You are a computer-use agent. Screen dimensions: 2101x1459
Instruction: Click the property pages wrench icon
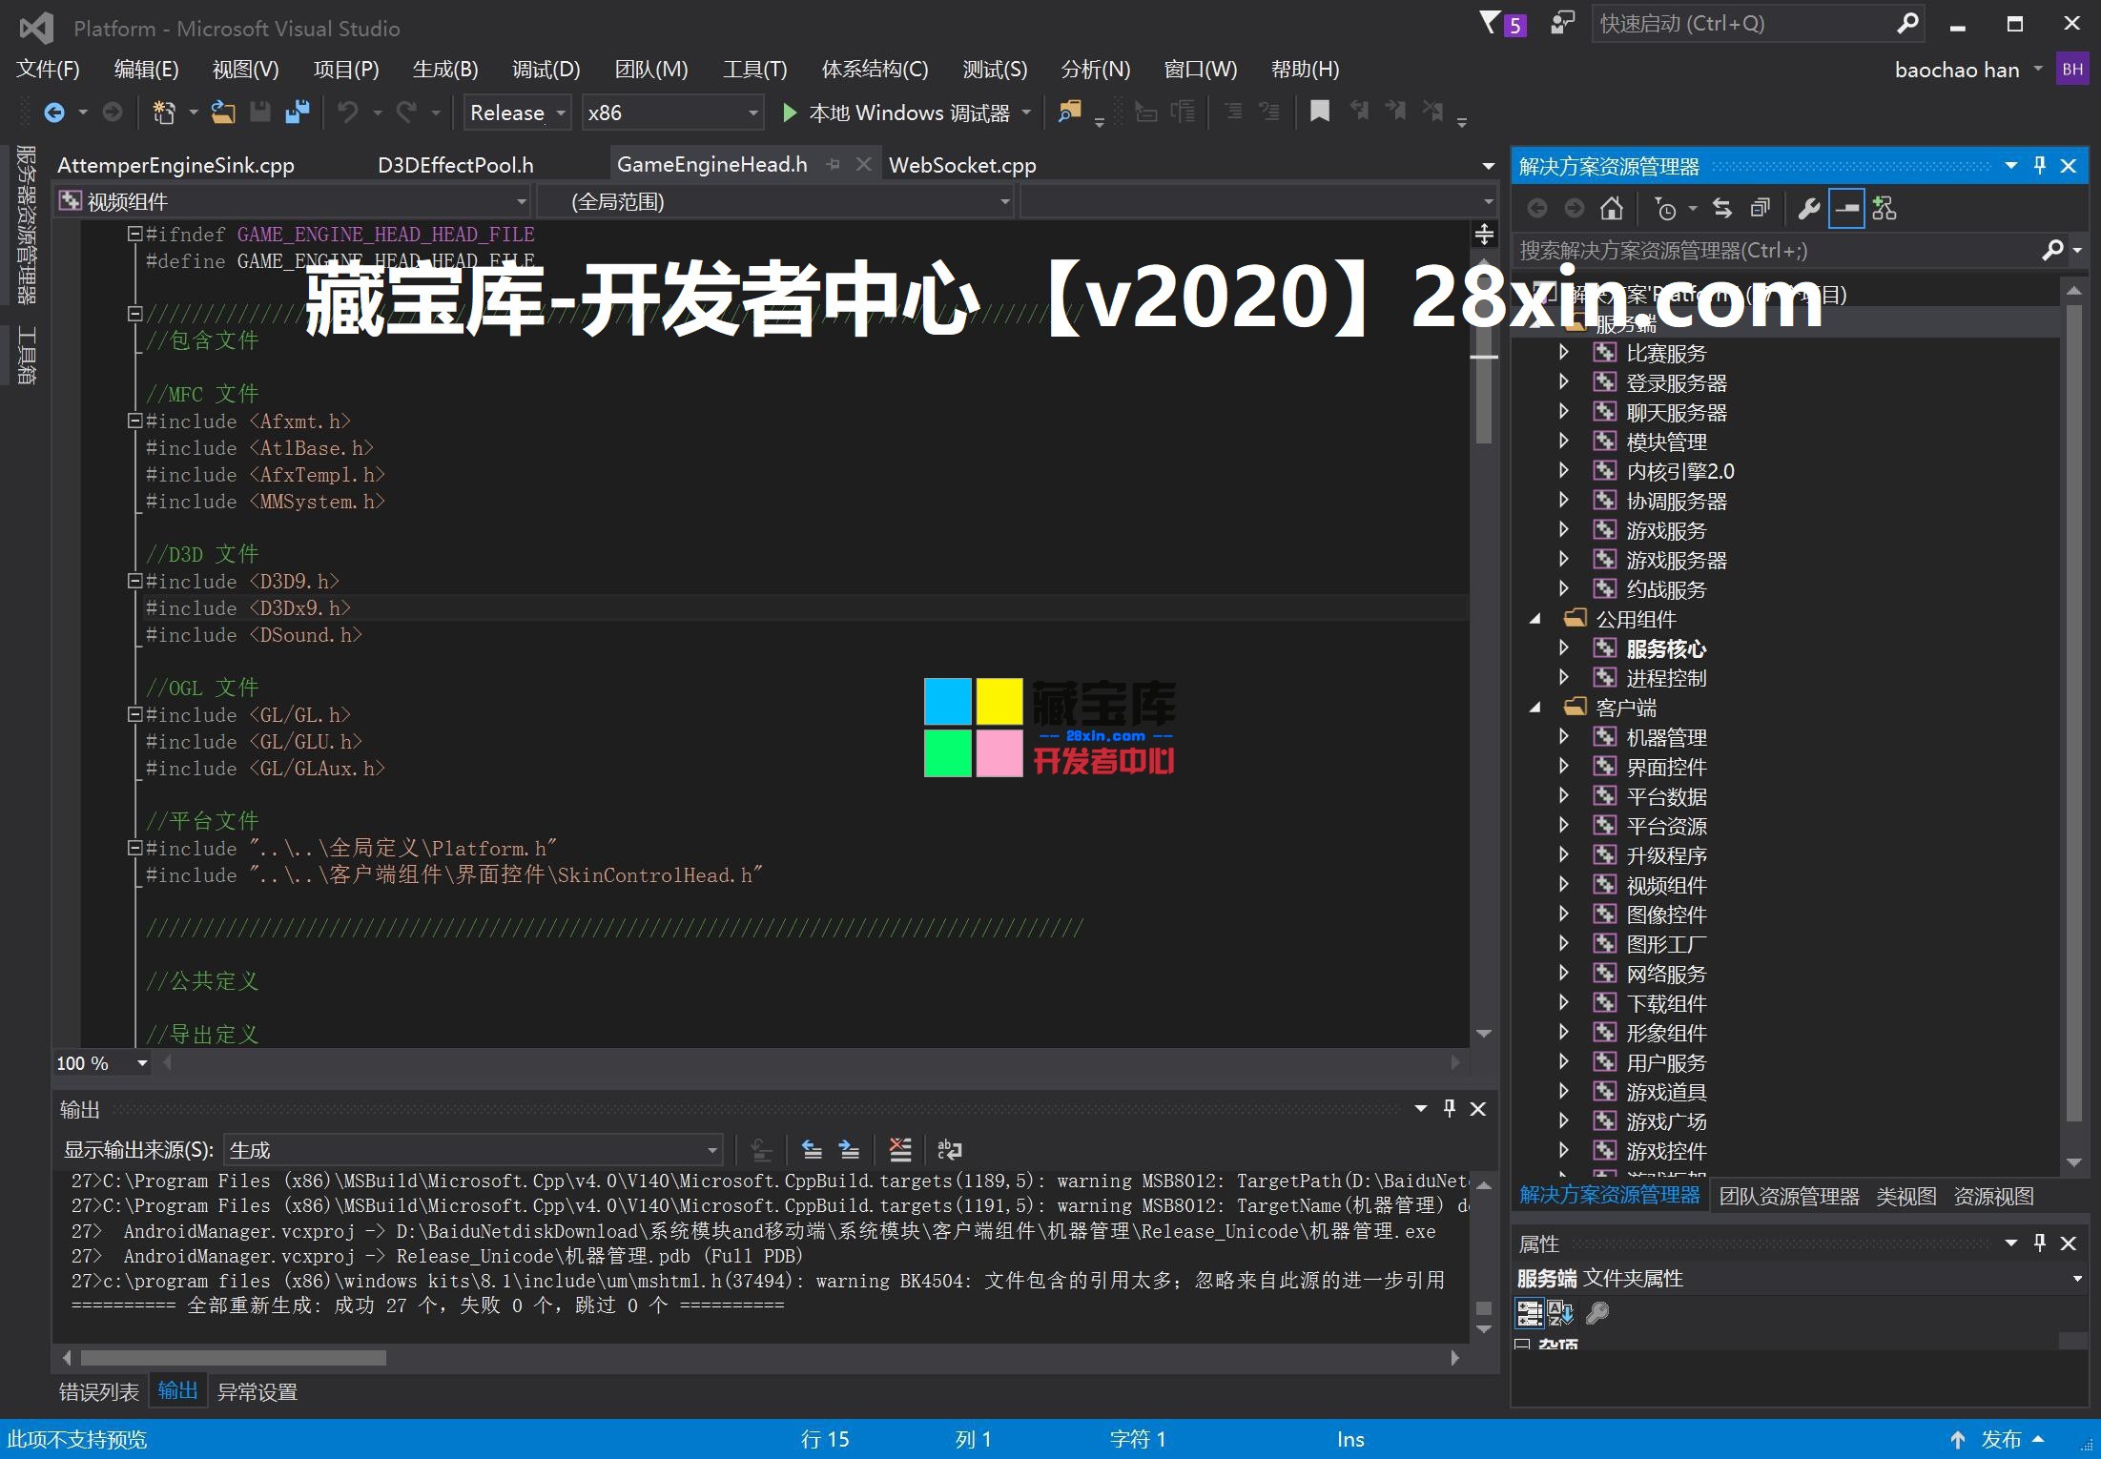tap(1597, 1313)
